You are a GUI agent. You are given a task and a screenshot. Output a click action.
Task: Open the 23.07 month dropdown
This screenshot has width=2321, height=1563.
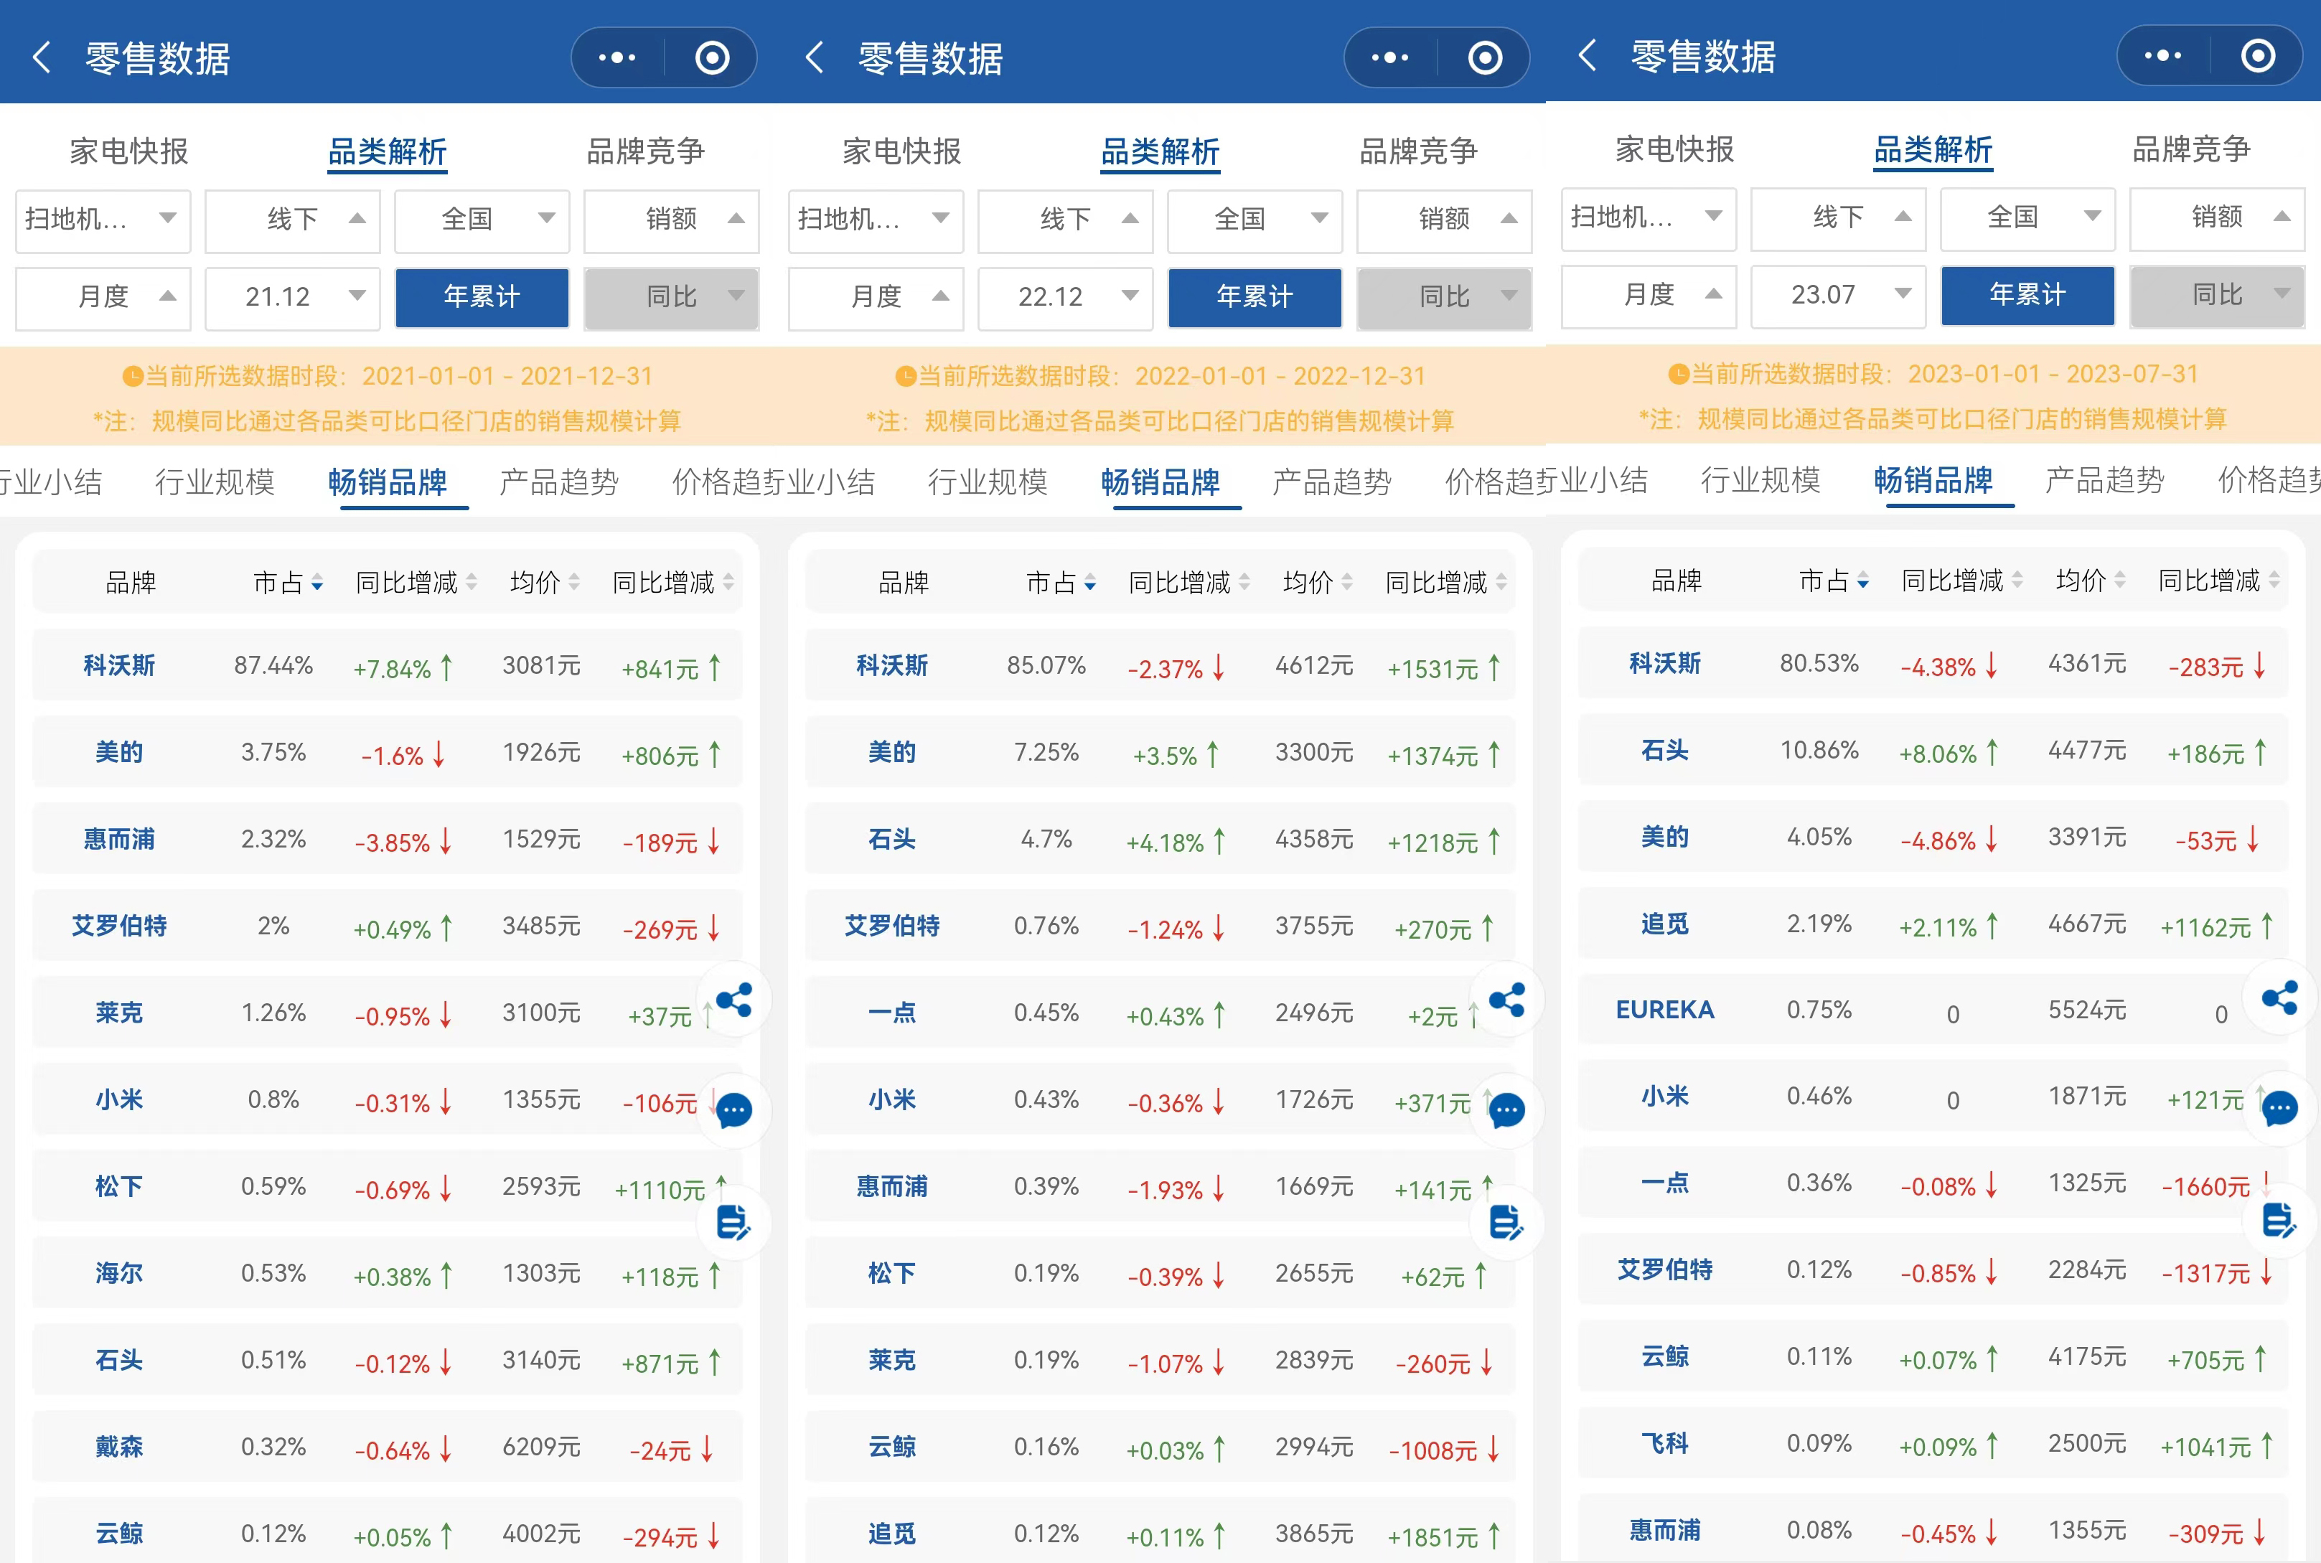point(1837,295)
